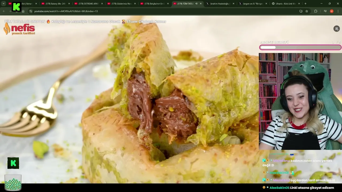Go back with the browser back arrow
Screen dimensions: 342x192
pos(4,11)
